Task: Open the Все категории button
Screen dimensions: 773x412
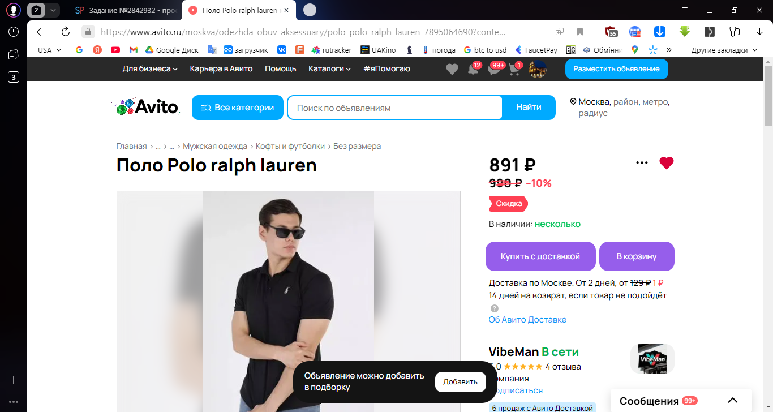Action: coord(238,108)
